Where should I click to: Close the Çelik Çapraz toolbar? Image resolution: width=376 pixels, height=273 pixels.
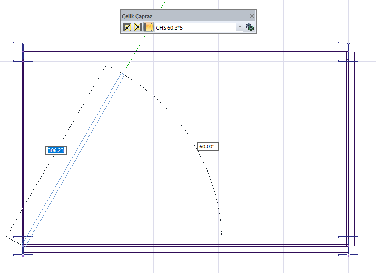(252, 16)
